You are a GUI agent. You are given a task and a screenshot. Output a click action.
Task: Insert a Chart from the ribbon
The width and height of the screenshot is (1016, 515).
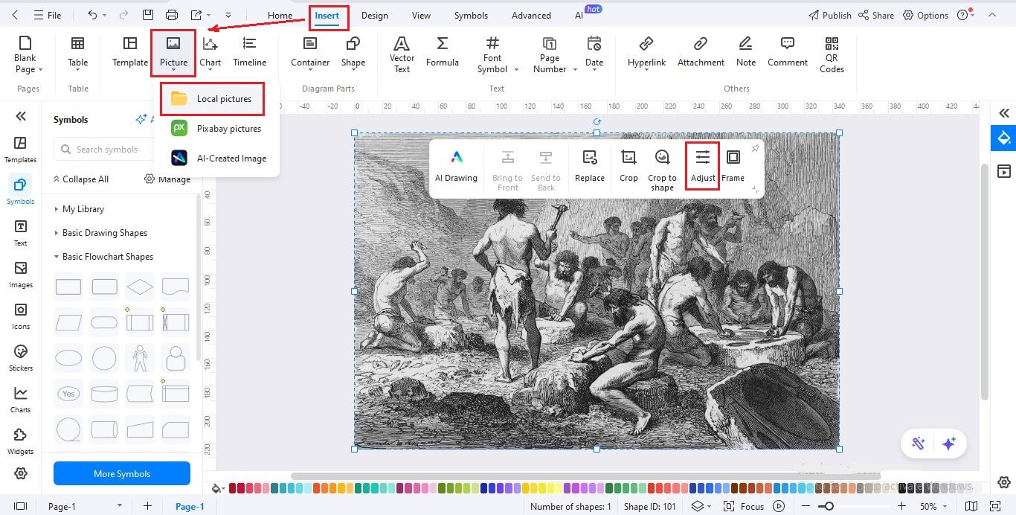click(210, 52)
